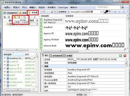This screenshot has width=130, height=96.
Task: Click the swap foreground/background colors arrow icon
Action: pyautogui.click(x=109, y=11)
